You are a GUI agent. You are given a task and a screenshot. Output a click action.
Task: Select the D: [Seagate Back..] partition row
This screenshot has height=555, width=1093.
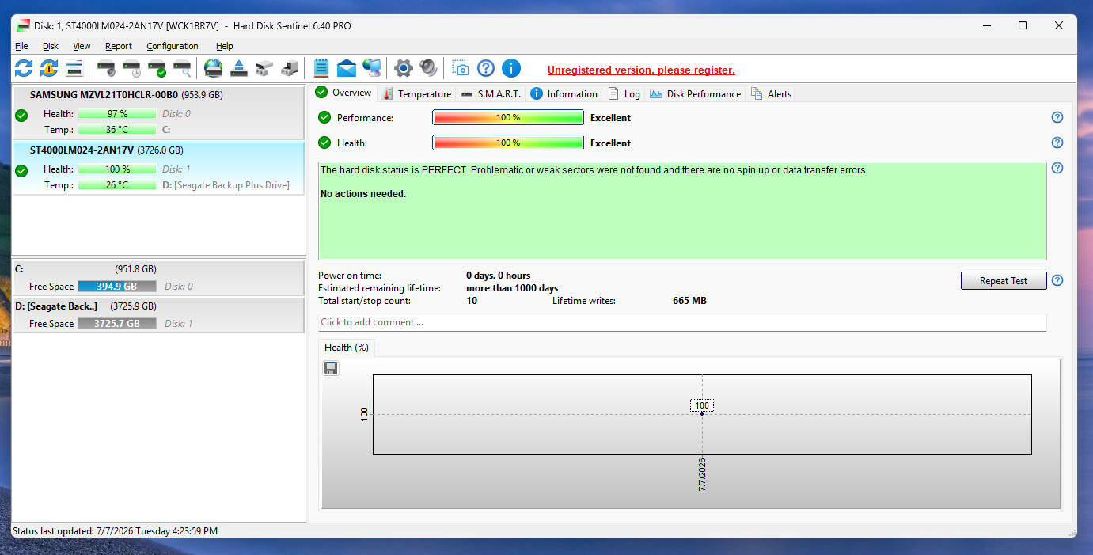pos(159,315)
